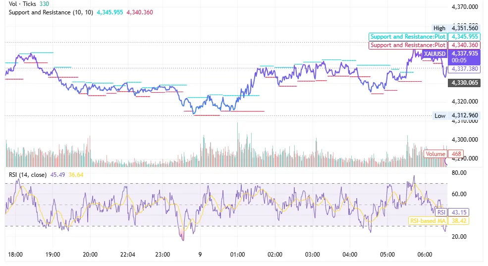Click the cyan 4,345.955 legend value
Viewport: 488px width, 266px height.
click(x=110, y=12)
